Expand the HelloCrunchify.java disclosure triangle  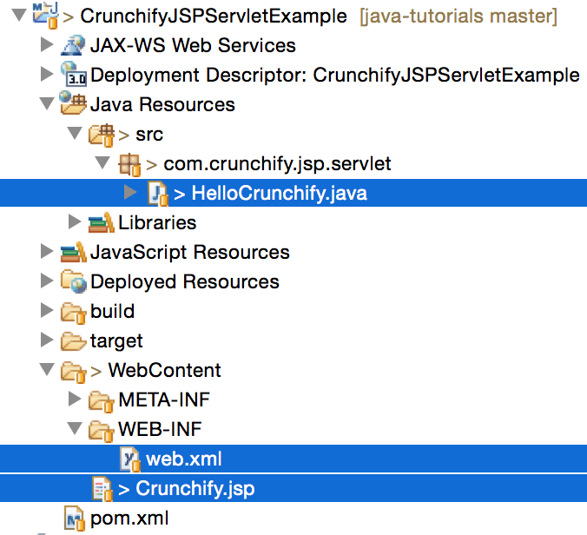tap(130, 193)
